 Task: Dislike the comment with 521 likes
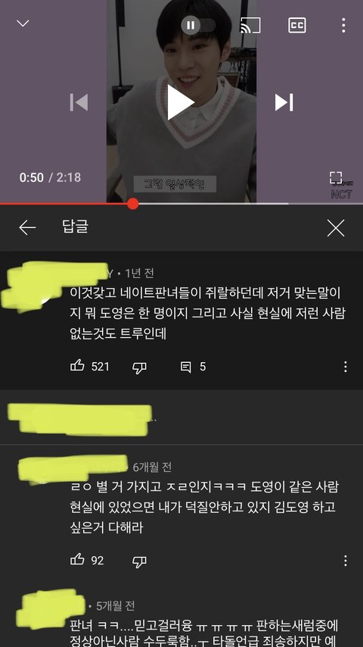coord(139,367)
